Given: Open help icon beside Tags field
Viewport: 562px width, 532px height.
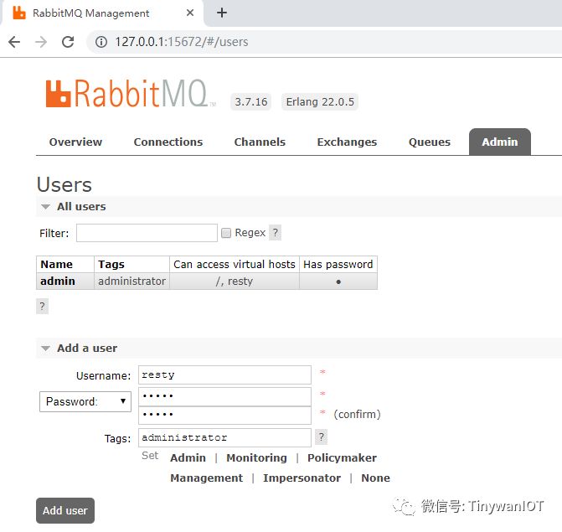Looking at the screenshot, I should point(321,436).
